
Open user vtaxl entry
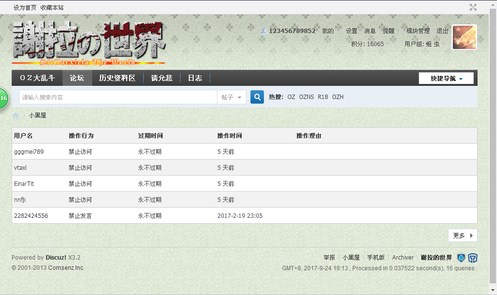(20, 167)
